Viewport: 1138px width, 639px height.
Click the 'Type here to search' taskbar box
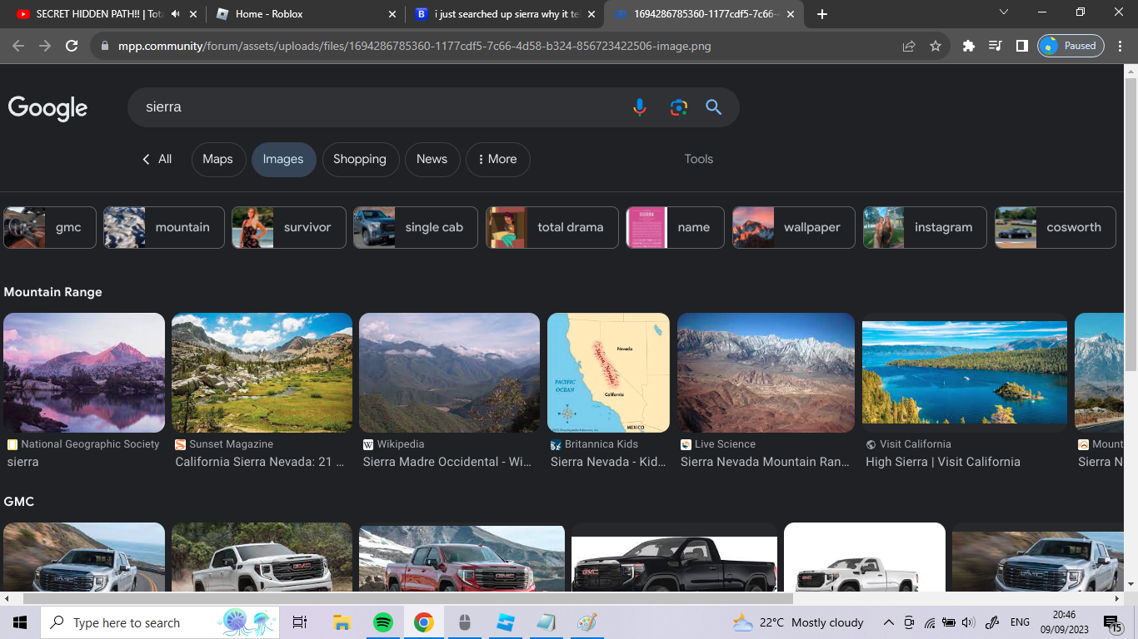161,622
